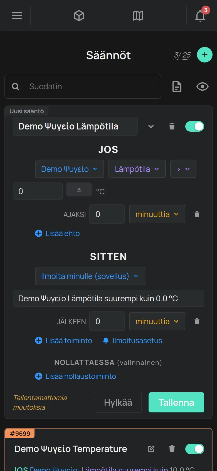The height and width of the screenshot is (471, 217).
Task: Disable the Demo Ψυγείο Lämpötila rule switch
Action: click(195, 126)
